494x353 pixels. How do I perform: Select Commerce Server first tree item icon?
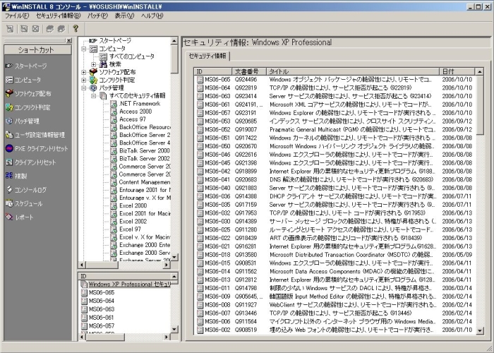(x=114, y=167)
